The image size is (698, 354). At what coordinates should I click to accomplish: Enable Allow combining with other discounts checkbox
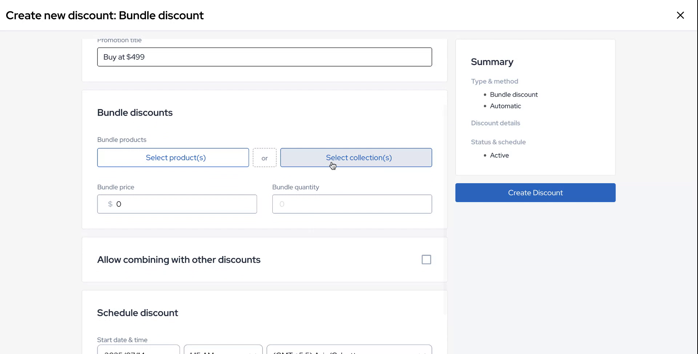pos(426,260)
